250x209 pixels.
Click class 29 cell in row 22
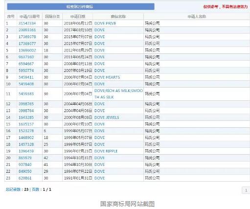[46, 171]
